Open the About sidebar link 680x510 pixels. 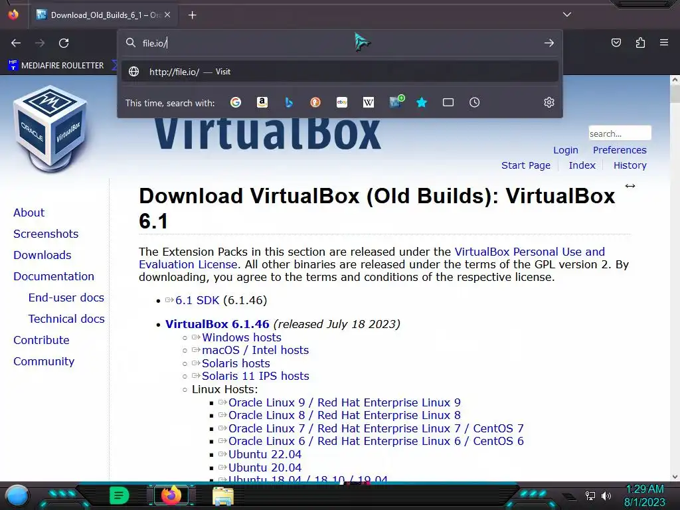click(x=29, y=212)
